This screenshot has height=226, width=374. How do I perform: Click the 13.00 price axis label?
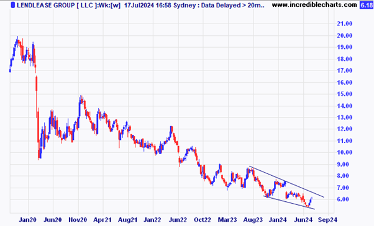(344, 118)
